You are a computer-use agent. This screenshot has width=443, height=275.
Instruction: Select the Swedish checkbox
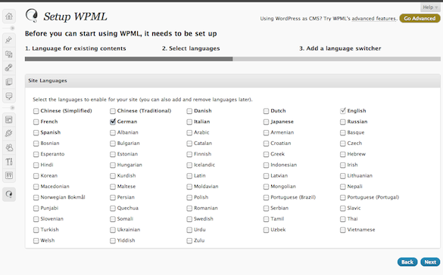coord(189,219)
